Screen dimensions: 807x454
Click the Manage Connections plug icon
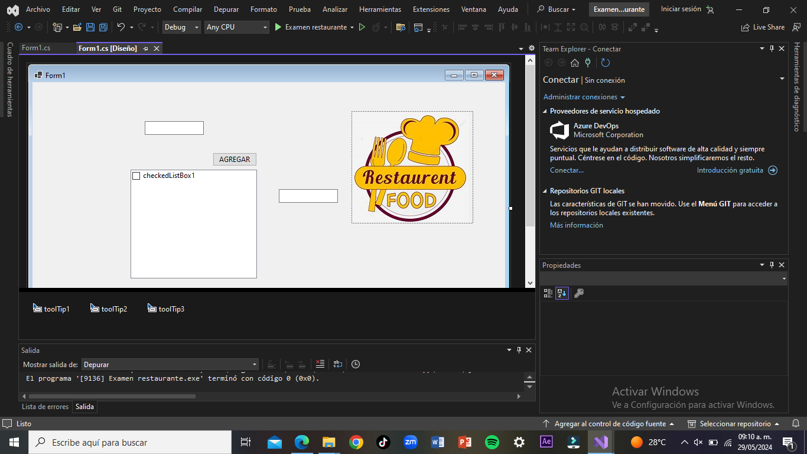tap(587, 63)
